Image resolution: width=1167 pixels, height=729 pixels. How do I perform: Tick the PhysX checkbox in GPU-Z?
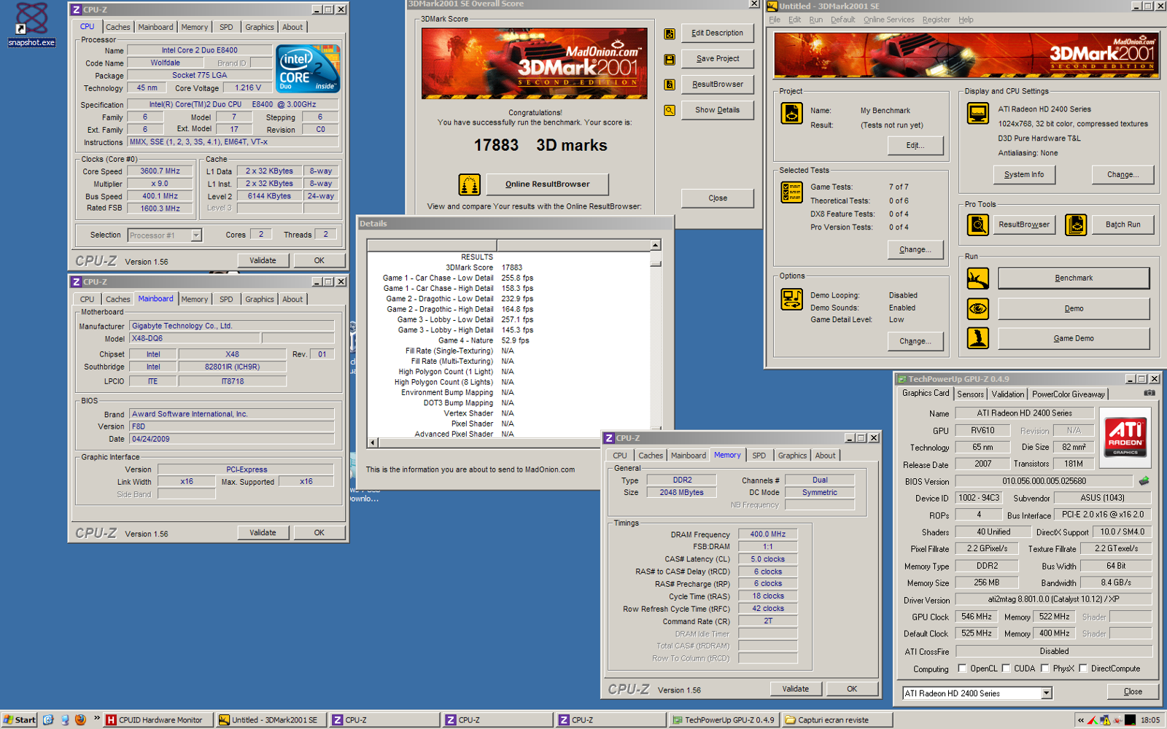point(1044,668)
